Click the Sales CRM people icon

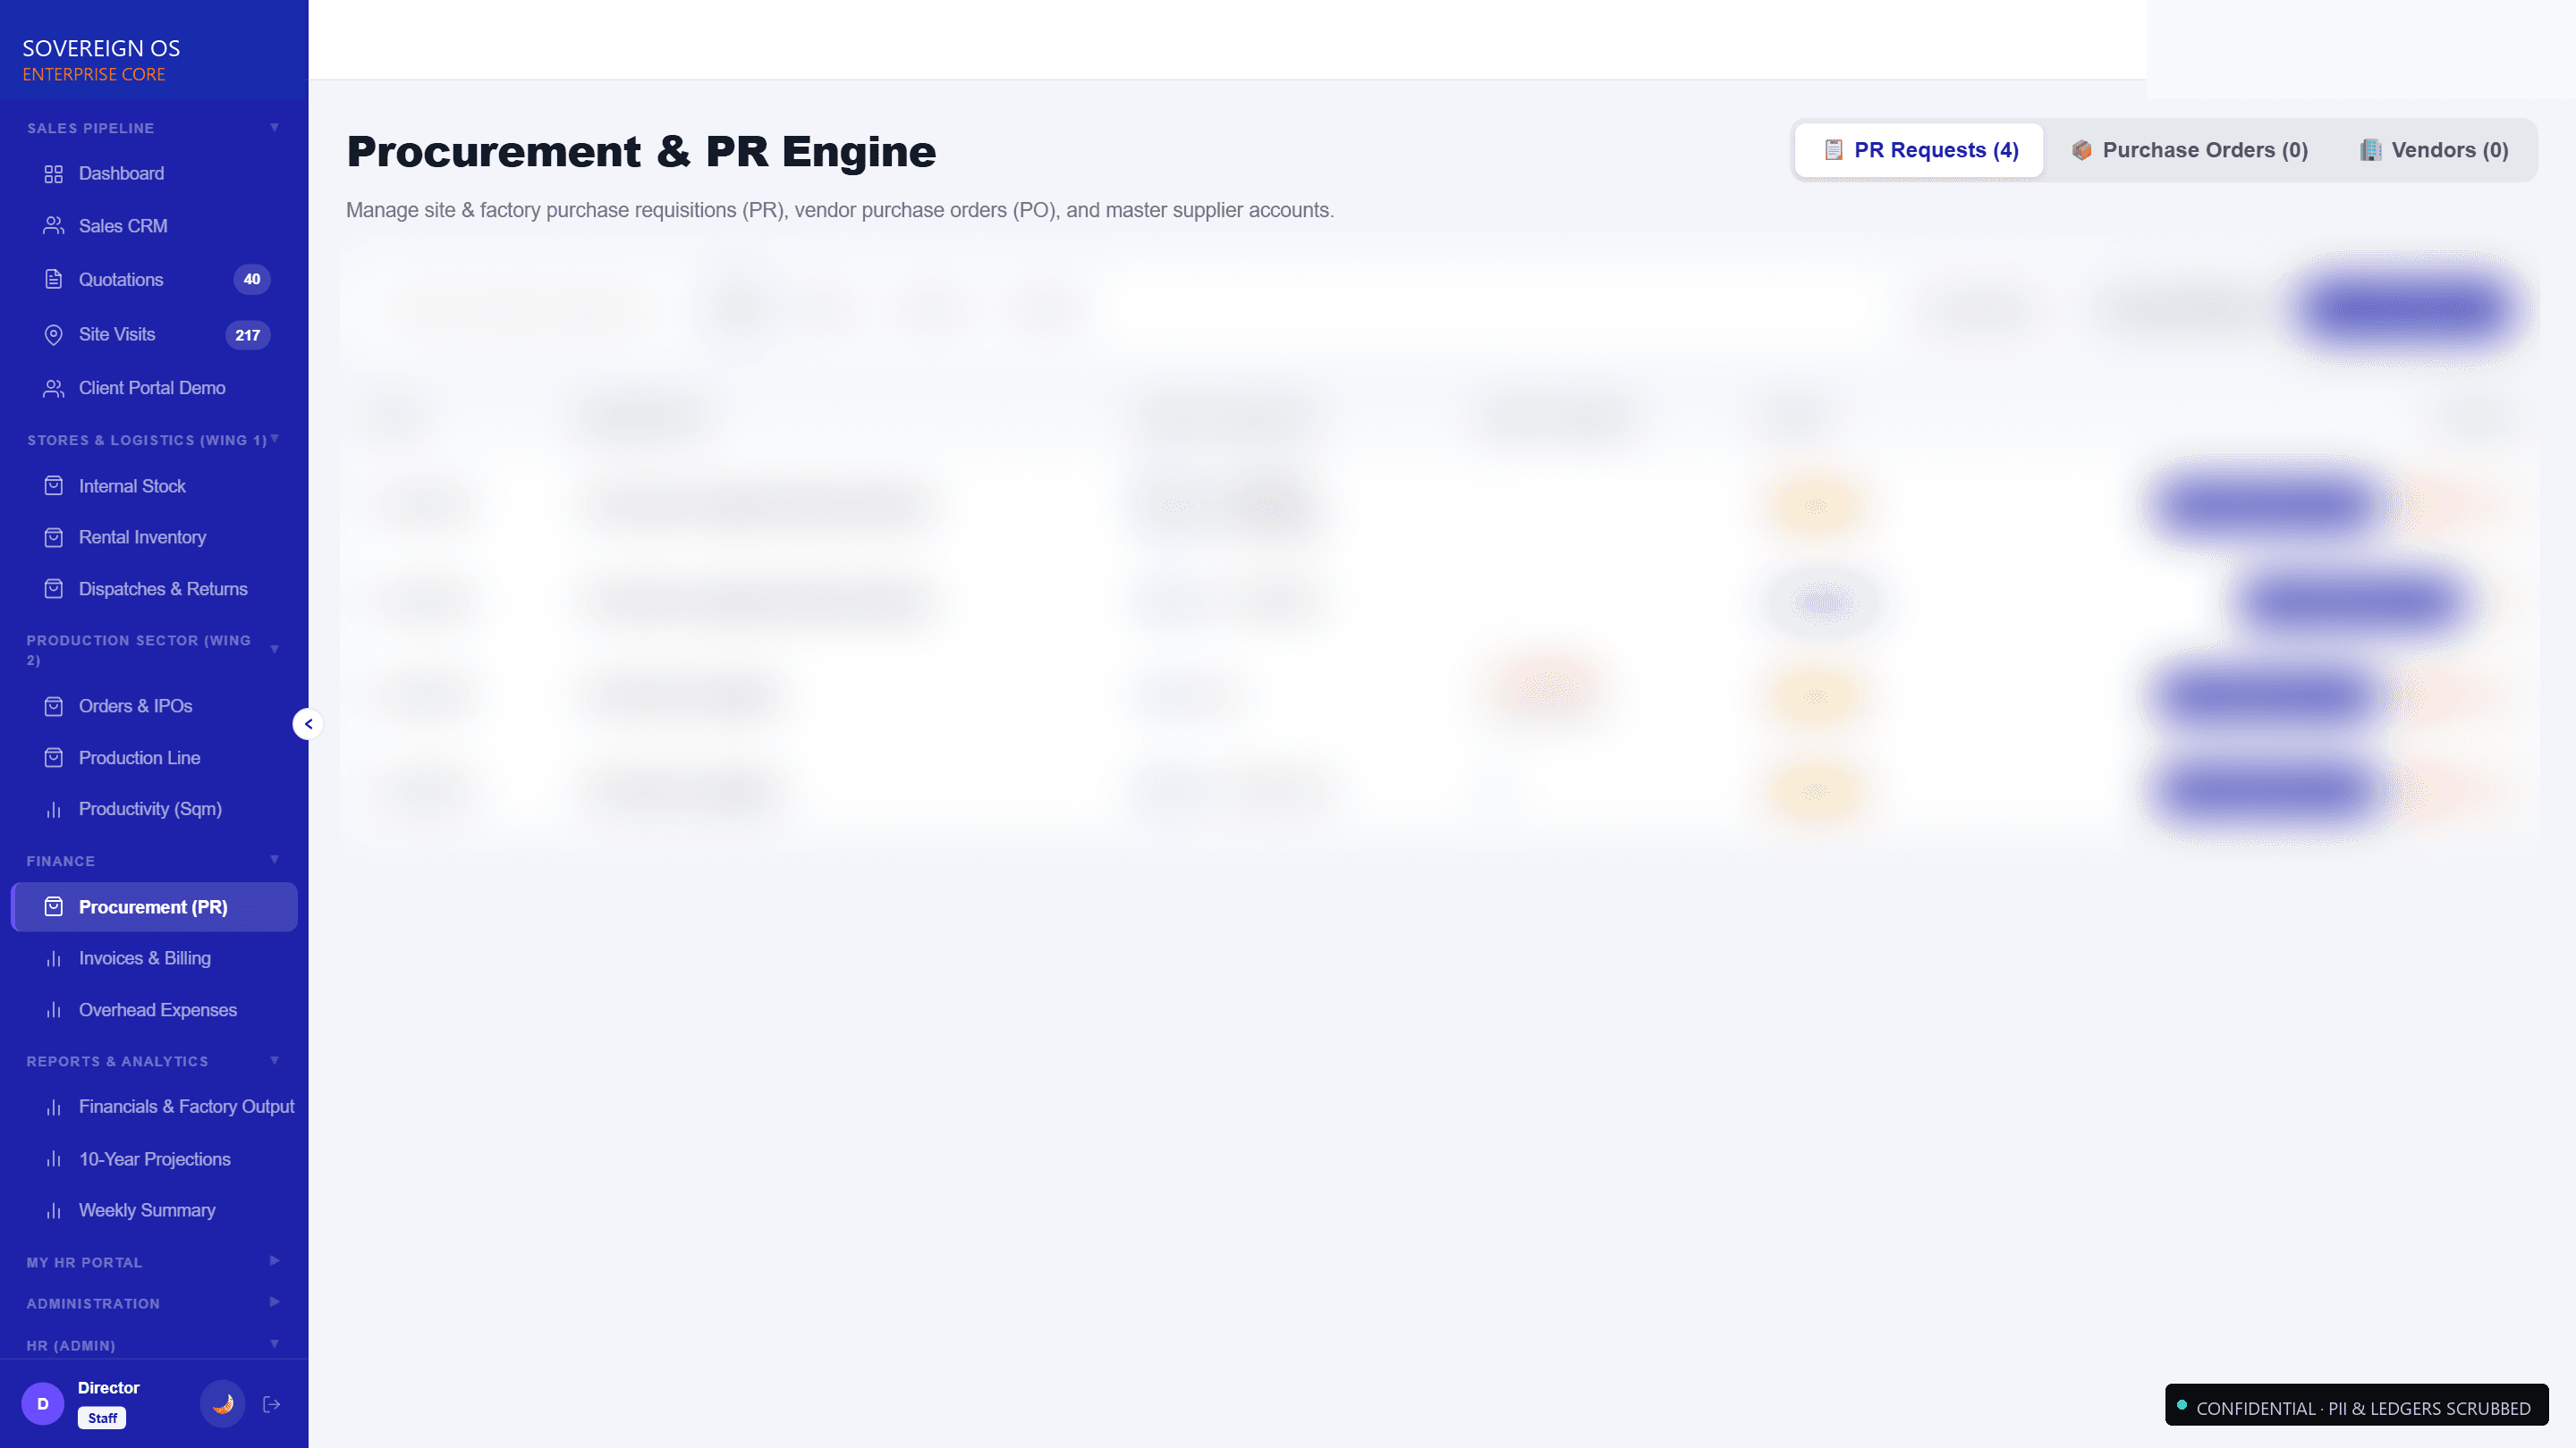pos(54,226)
